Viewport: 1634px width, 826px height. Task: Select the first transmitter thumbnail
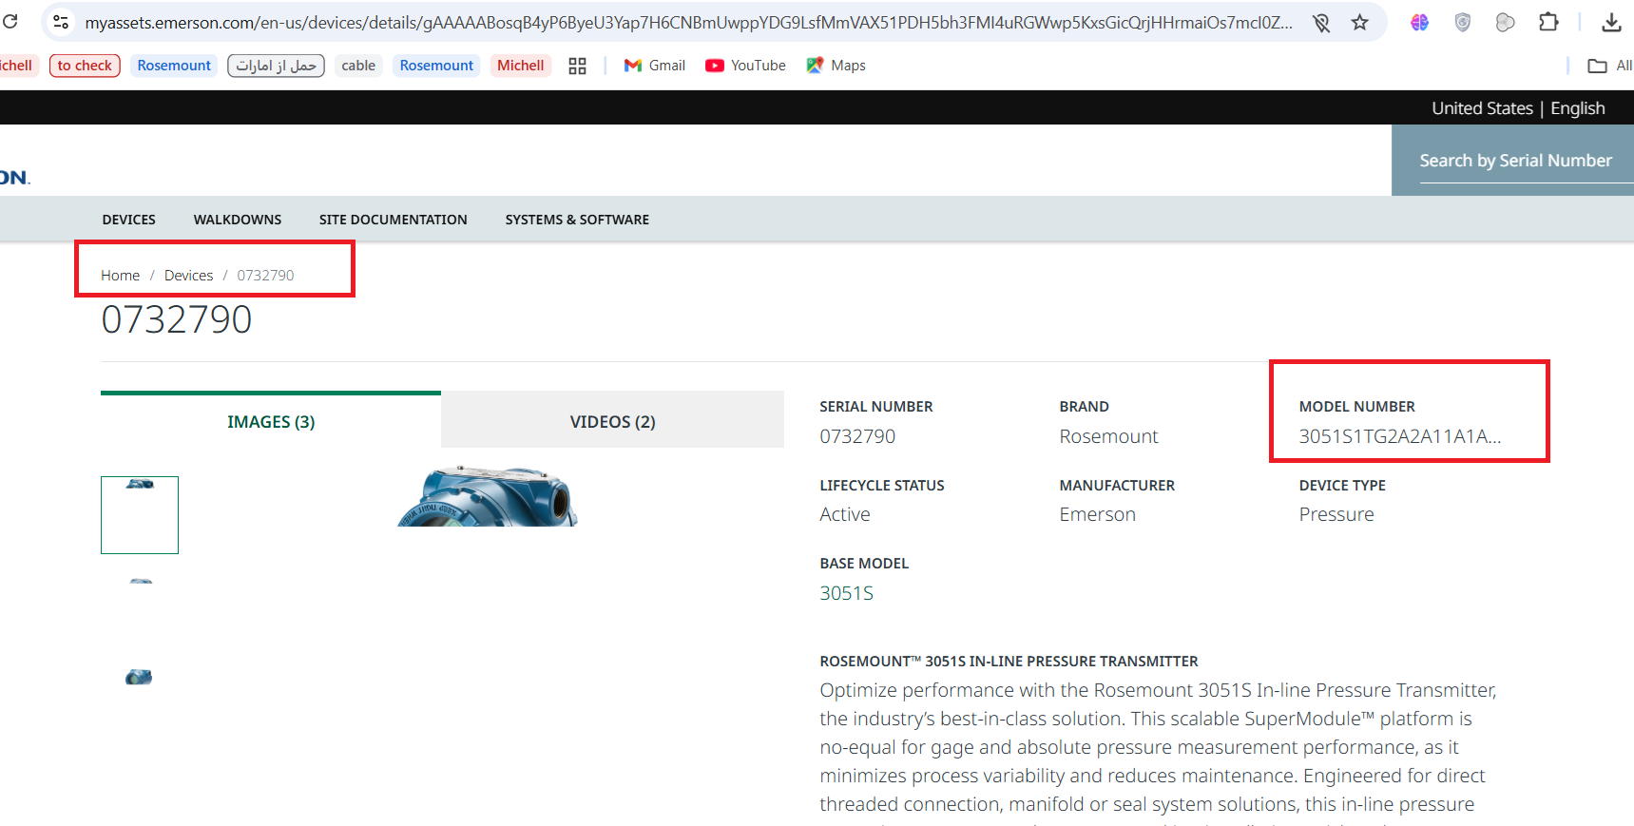[140, 515]
